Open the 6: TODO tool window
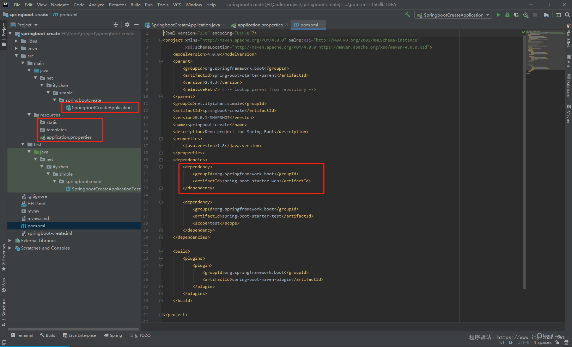 pyautogui.click(x=140, y=335)
